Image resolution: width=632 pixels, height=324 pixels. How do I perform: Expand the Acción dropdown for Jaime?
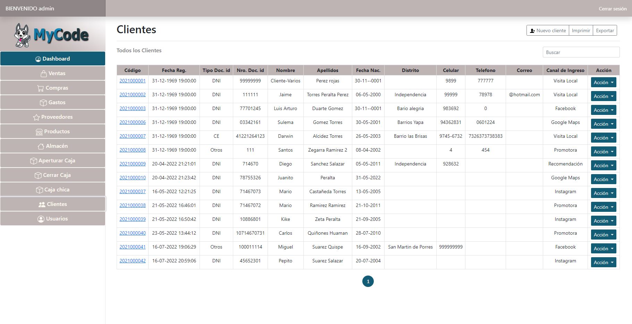[x=603, y=96]
